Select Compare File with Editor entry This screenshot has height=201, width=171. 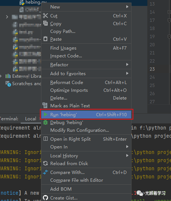pyautogui.click(x=86, y=180)
